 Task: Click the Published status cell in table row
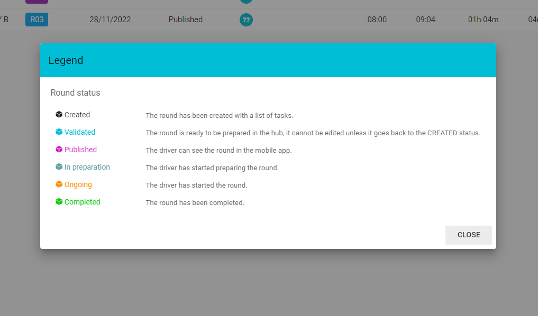pos(186,20)
